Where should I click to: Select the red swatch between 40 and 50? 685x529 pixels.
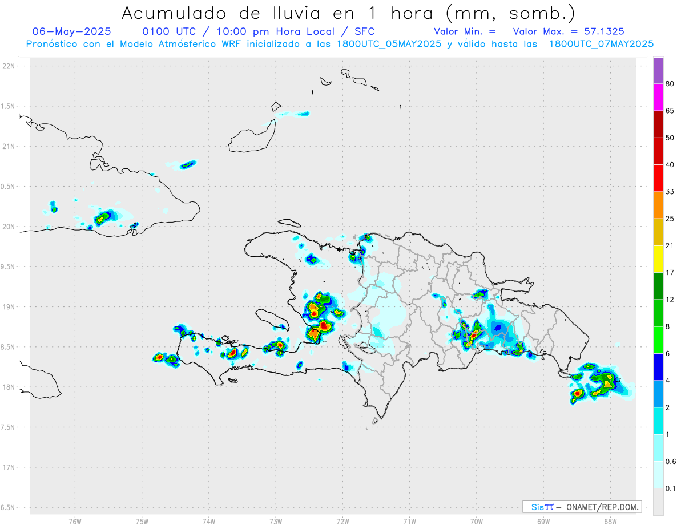point(658,151)
